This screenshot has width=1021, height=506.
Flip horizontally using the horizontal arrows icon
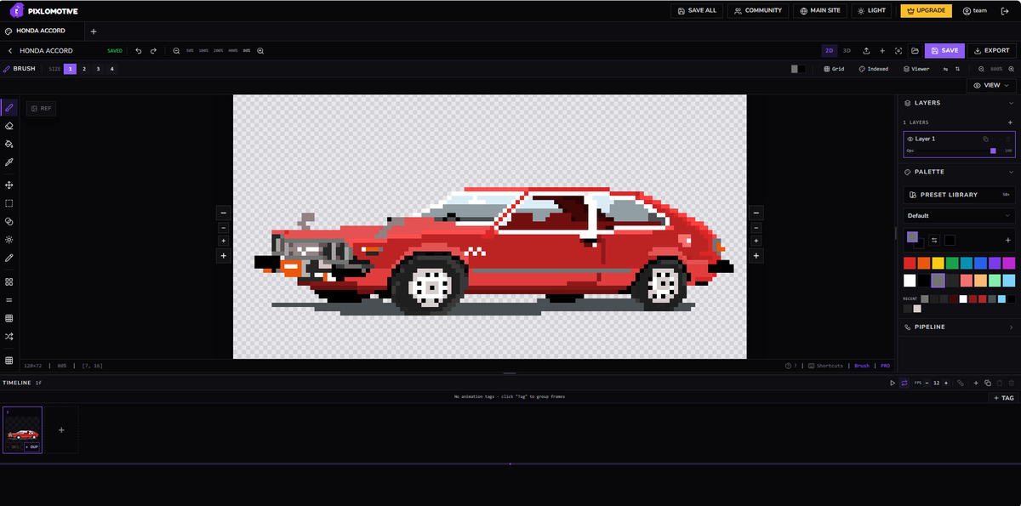point(945,69)
